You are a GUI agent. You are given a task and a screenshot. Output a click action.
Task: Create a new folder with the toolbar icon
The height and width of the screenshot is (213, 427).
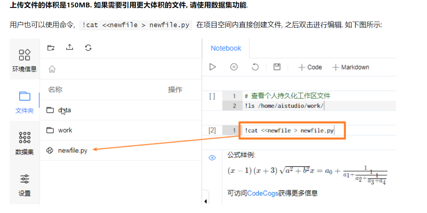pos(51,47)
